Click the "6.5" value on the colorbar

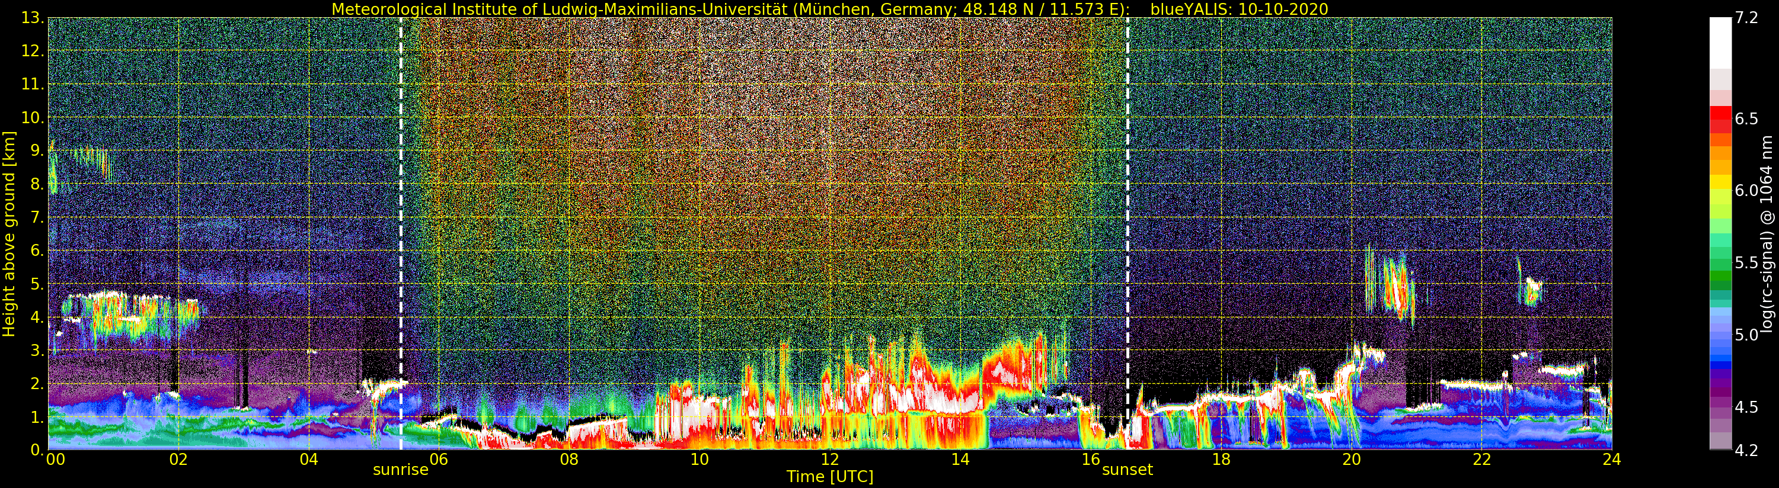point(1746,118)
